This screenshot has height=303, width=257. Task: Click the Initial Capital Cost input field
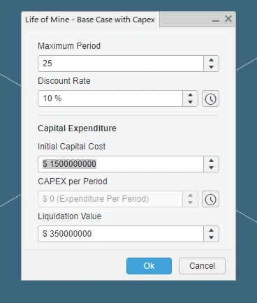[121, 164]
